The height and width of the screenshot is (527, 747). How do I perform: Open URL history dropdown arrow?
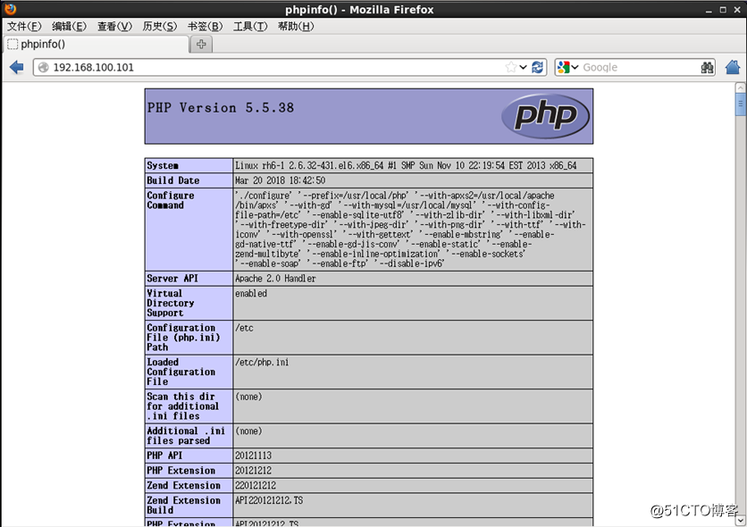(523, 67)
